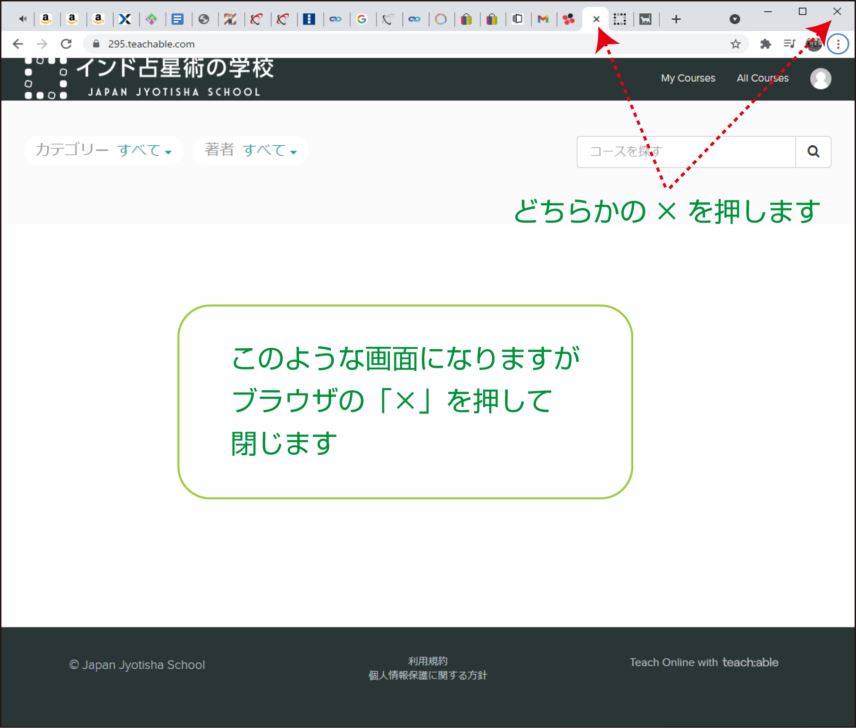This screenshot has width=856, height=728.
Task: Open the Chrome three-dot menu
Action: pyautogui.click(x=838, y=44)
